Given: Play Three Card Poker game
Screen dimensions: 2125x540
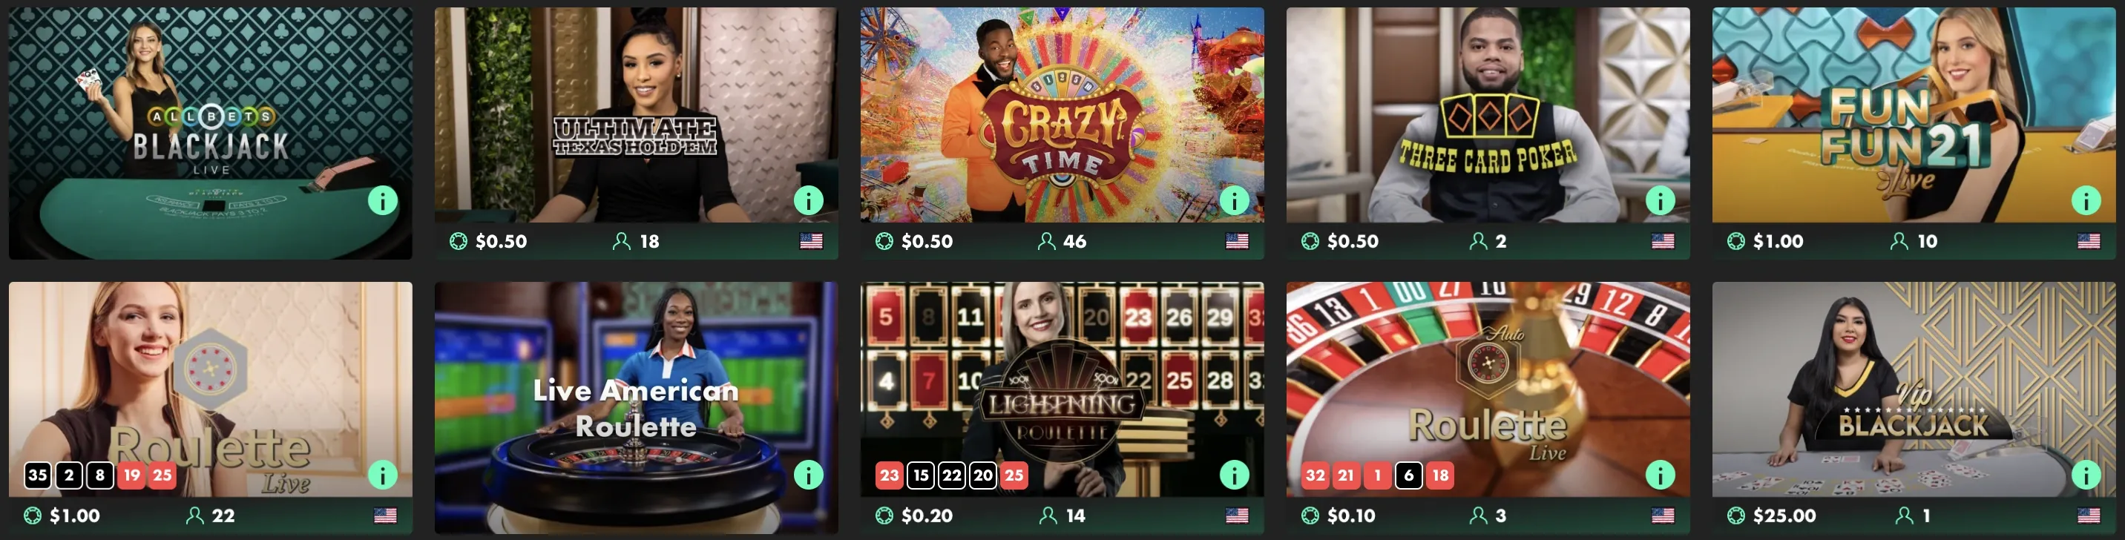Looking at the screenshot, I should [1488, 114].
